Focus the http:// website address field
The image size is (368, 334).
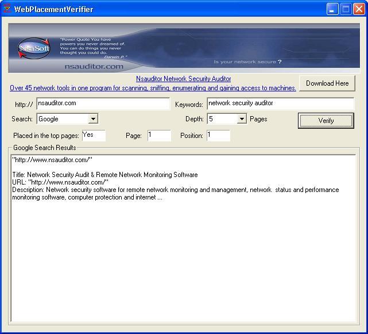click(x=103, y=103)
